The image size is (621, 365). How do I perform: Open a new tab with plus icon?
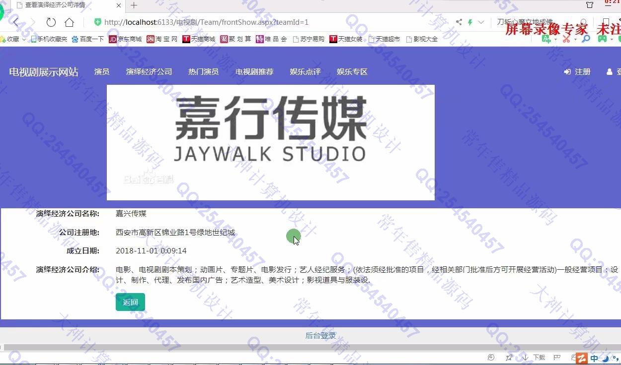coord(134,5)
